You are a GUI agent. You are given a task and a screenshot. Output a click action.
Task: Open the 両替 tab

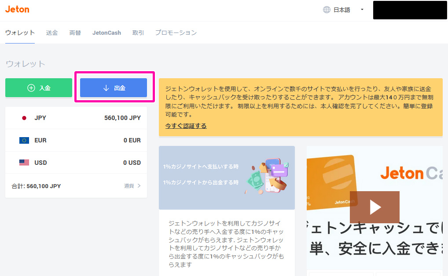coord(75,33)
